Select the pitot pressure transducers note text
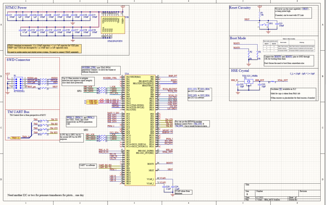 42,194
